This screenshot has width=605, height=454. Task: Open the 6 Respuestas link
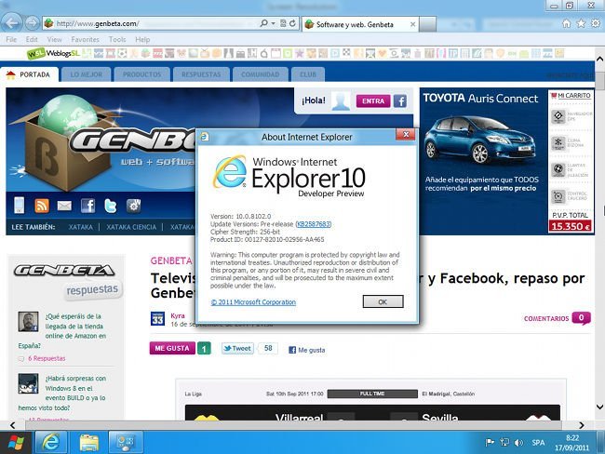click(47, 358)
